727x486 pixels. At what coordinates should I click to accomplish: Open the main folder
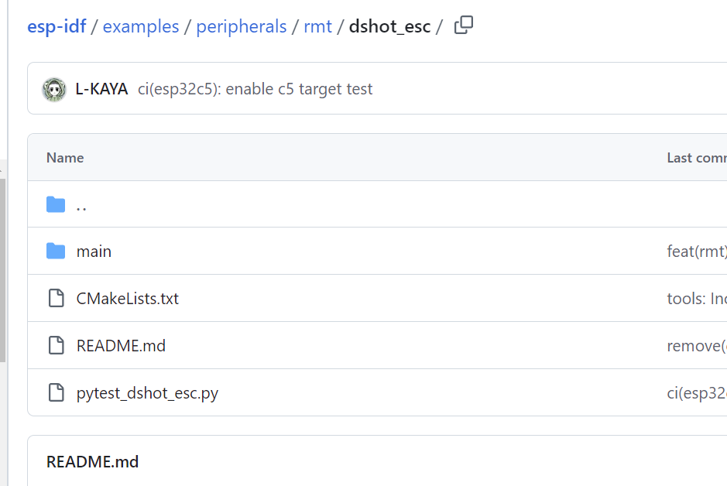pyautogui.click(x=94, y=252)
